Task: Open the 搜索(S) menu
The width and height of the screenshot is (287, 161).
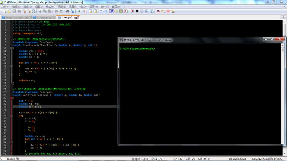Action: click(27, 7)
